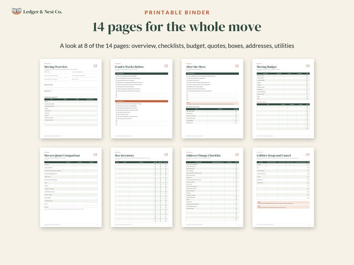Click the Moving Budget page title
The width and height of the screenshot is (354, 265).
[x=267, y=67]
